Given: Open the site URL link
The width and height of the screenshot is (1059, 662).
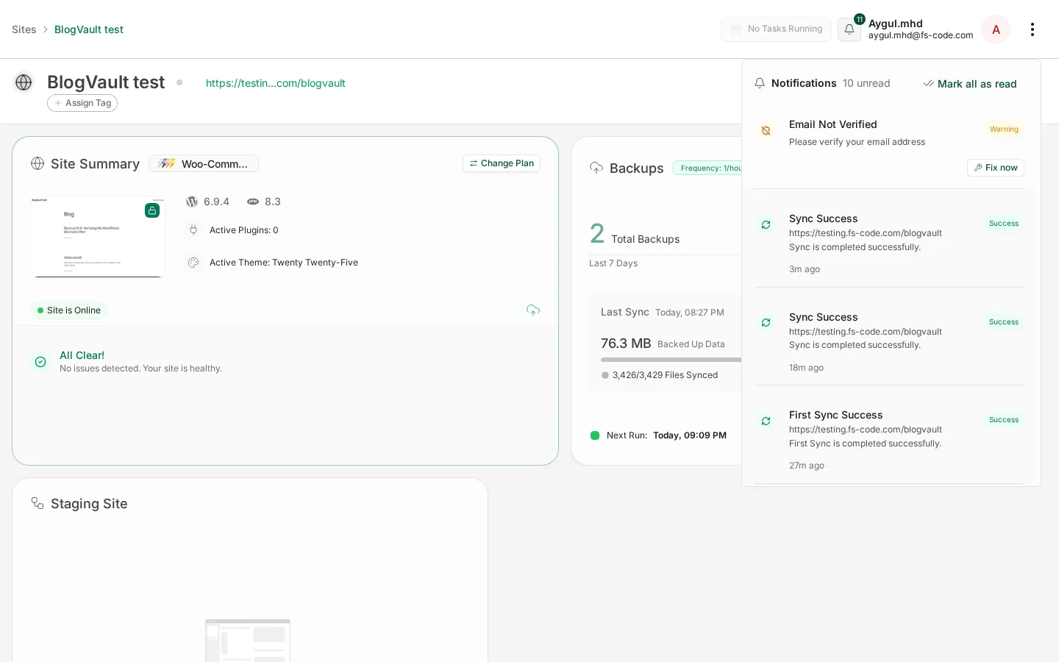Looking at the screenshot, I should [x=276, y=83].
